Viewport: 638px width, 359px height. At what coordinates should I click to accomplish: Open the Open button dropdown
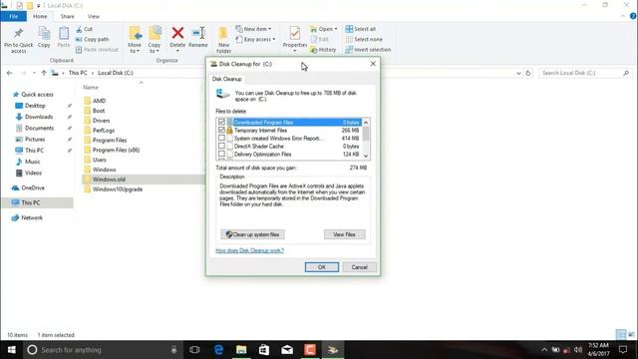point(336,29)
